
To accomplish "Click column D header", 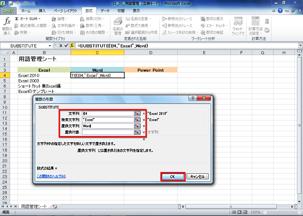I will click(151, 52).
